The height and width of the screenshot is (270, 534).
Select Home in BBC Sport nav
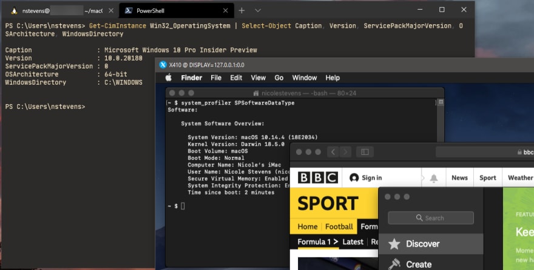[308, 226]
